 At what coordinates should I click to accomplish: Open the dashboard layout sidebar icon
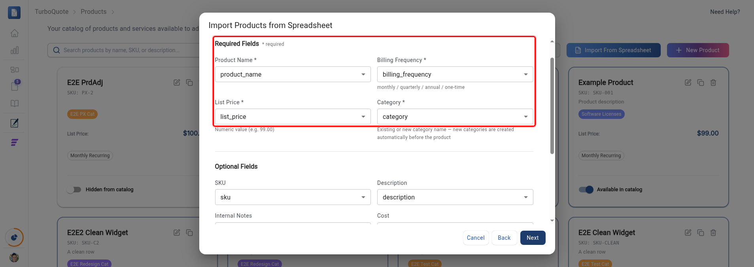coord(15,70)
